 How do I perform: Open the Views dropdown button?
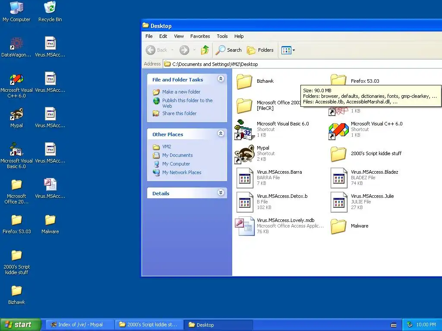288,50
